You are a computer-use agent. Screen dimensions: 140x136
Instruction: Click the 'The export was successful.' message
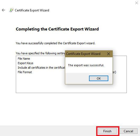[x=86, y=65]
